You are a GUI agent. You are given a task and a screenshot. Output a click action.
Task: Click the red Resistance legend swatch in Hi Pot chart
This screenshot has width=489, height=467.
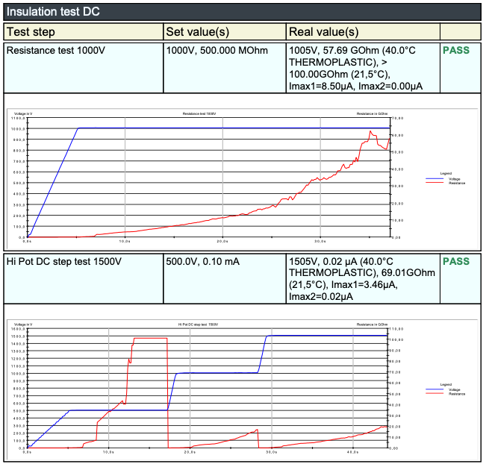(434, 393)
